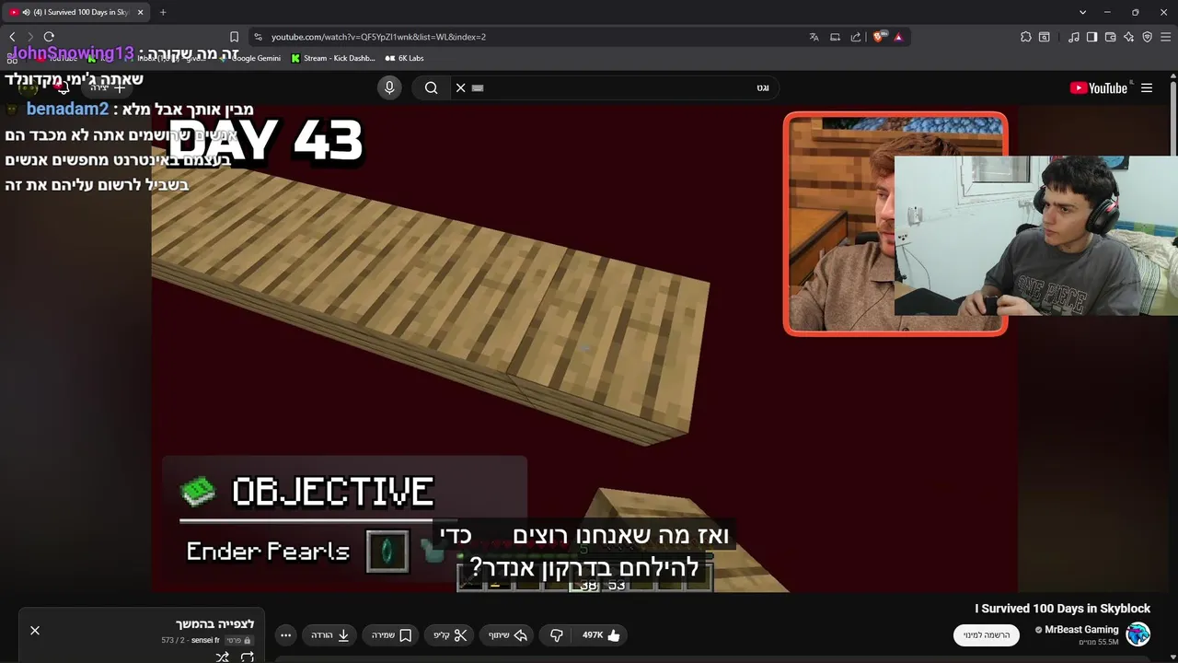Toggle playlist loop

click(x=248, y=657)
